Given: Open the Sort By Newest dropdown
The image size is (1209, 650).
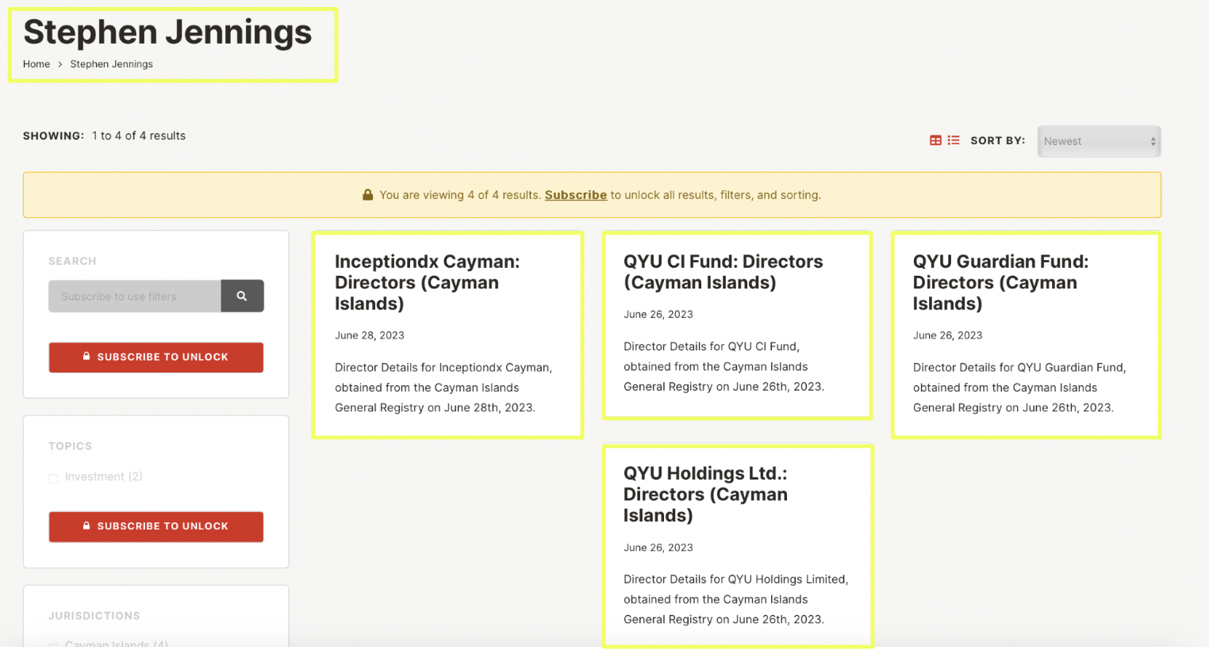Looking at the screenshot, I should pos(1099,141).
